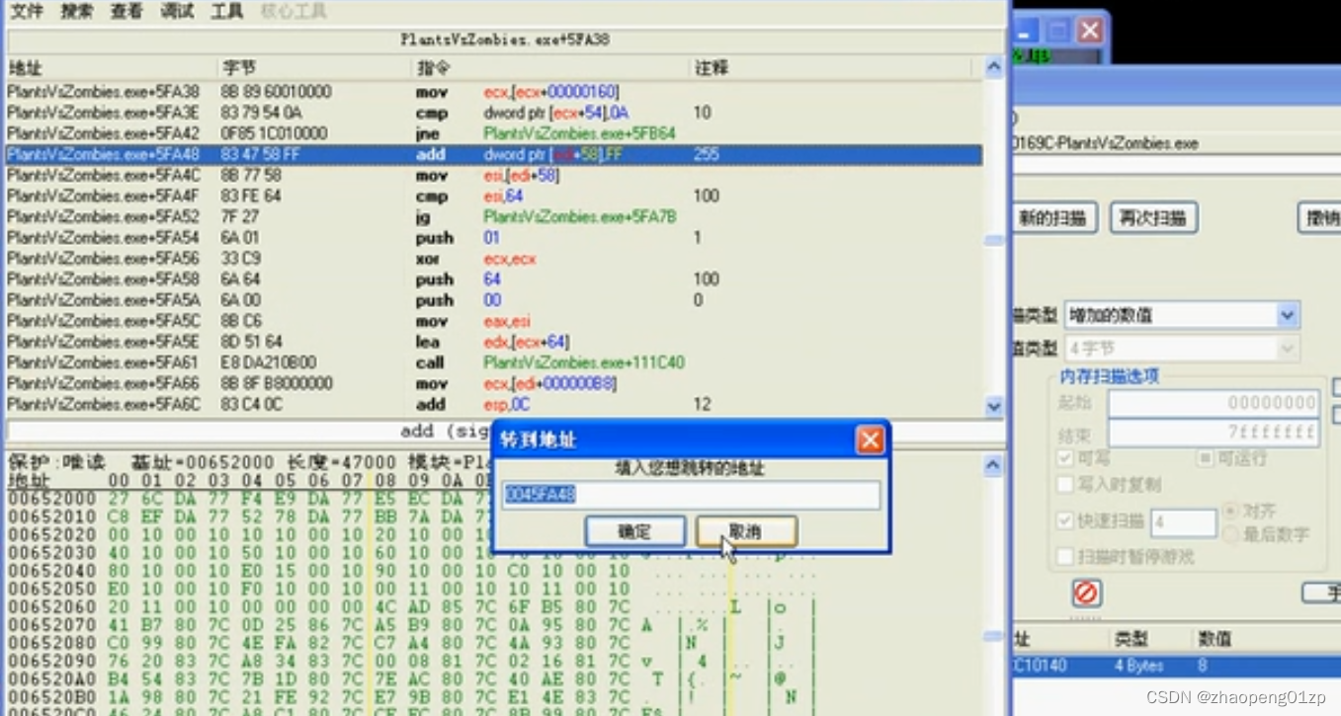Open the 工具 menu
The width and height of the screenshot is (1341, 716).
pos(227,12)
